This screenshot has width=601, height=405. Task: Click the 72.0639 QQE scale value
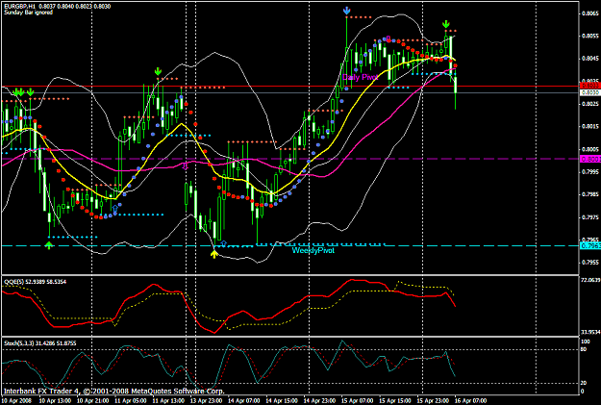[x=590, y=280]
